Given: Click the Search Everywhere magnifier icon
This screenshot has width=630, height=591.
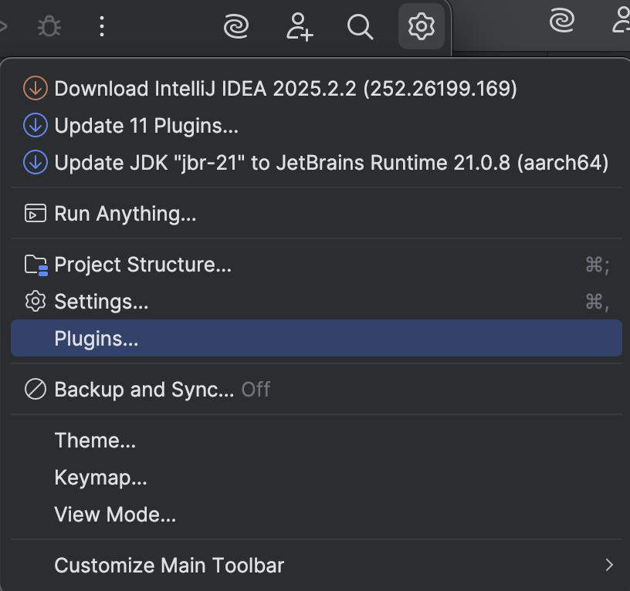Looking at the screenshot, I should coord(360,27).
